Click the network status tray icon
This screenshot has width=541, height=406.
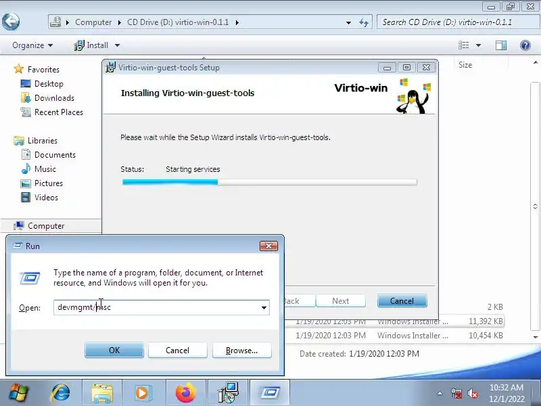coord(456,393)
